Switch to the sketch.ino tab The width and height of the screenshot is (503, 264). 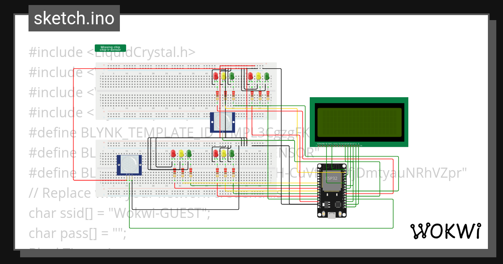[x=73, y=18]
